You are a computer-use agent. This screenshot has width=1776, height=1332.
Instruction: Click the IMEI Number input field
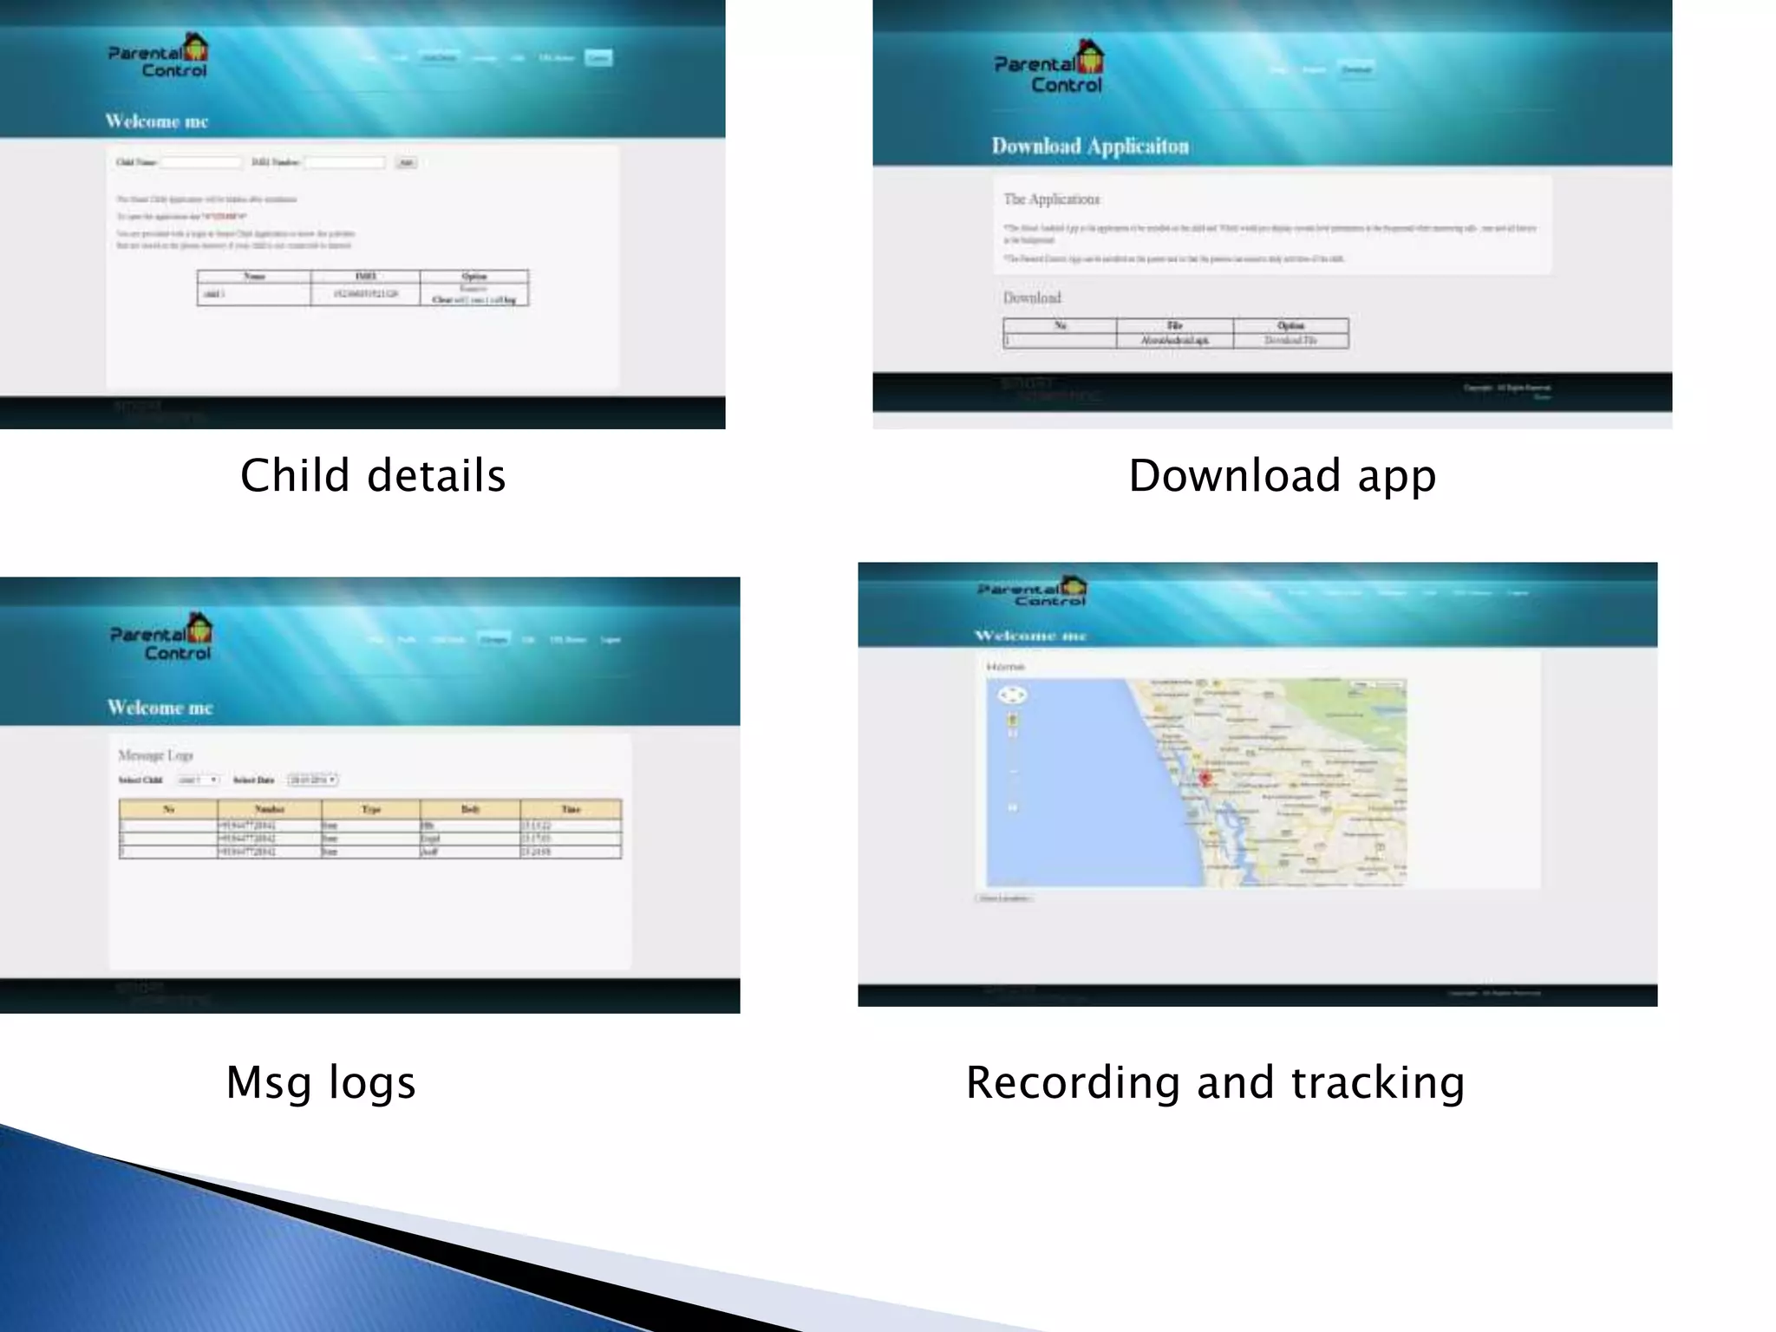[344, 162]
